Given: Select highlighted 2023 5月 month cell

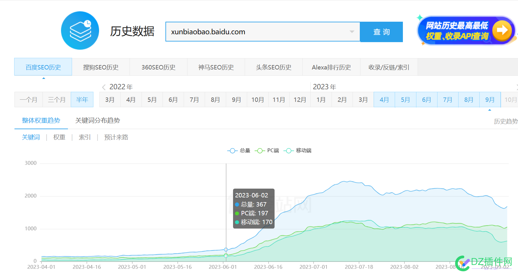Looking at the screenshot, I should click(x=405, y=100).
